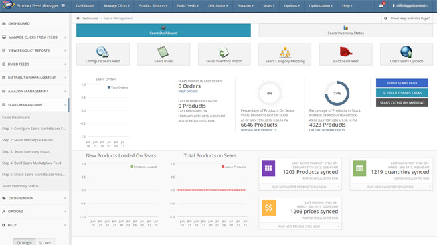Open the Optimization dropdown in the top menu
437x245 pixels.
[x=321, y=5]
